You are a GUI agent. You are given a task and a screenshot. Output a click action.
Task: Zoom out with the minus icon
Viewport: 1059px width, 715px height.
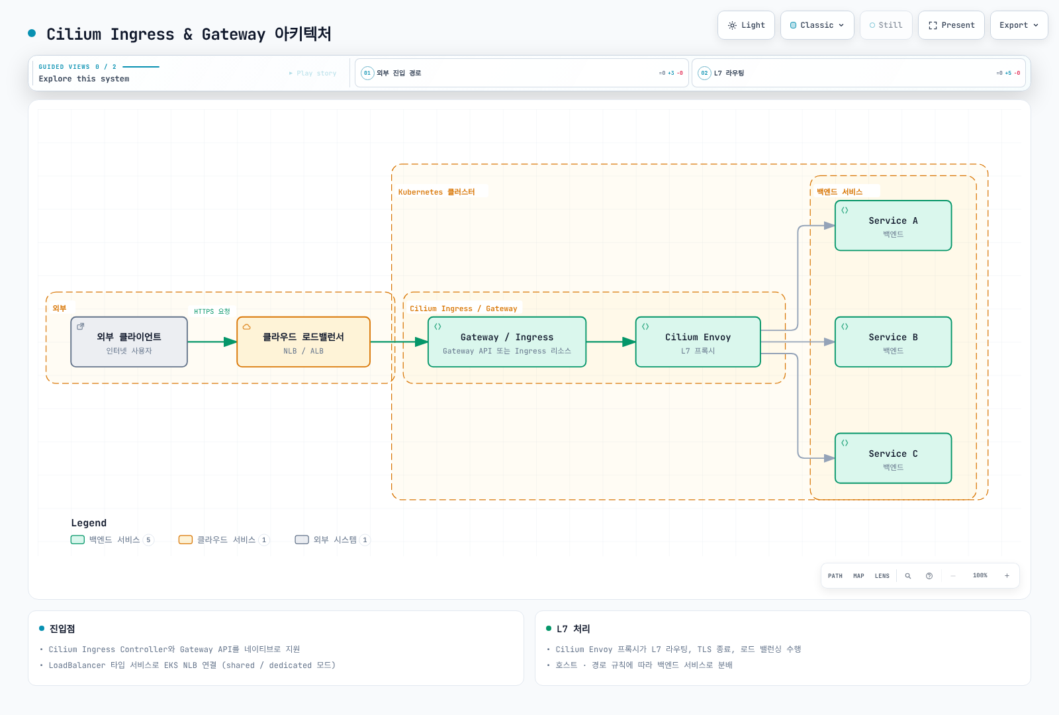[x=953, y=576]
